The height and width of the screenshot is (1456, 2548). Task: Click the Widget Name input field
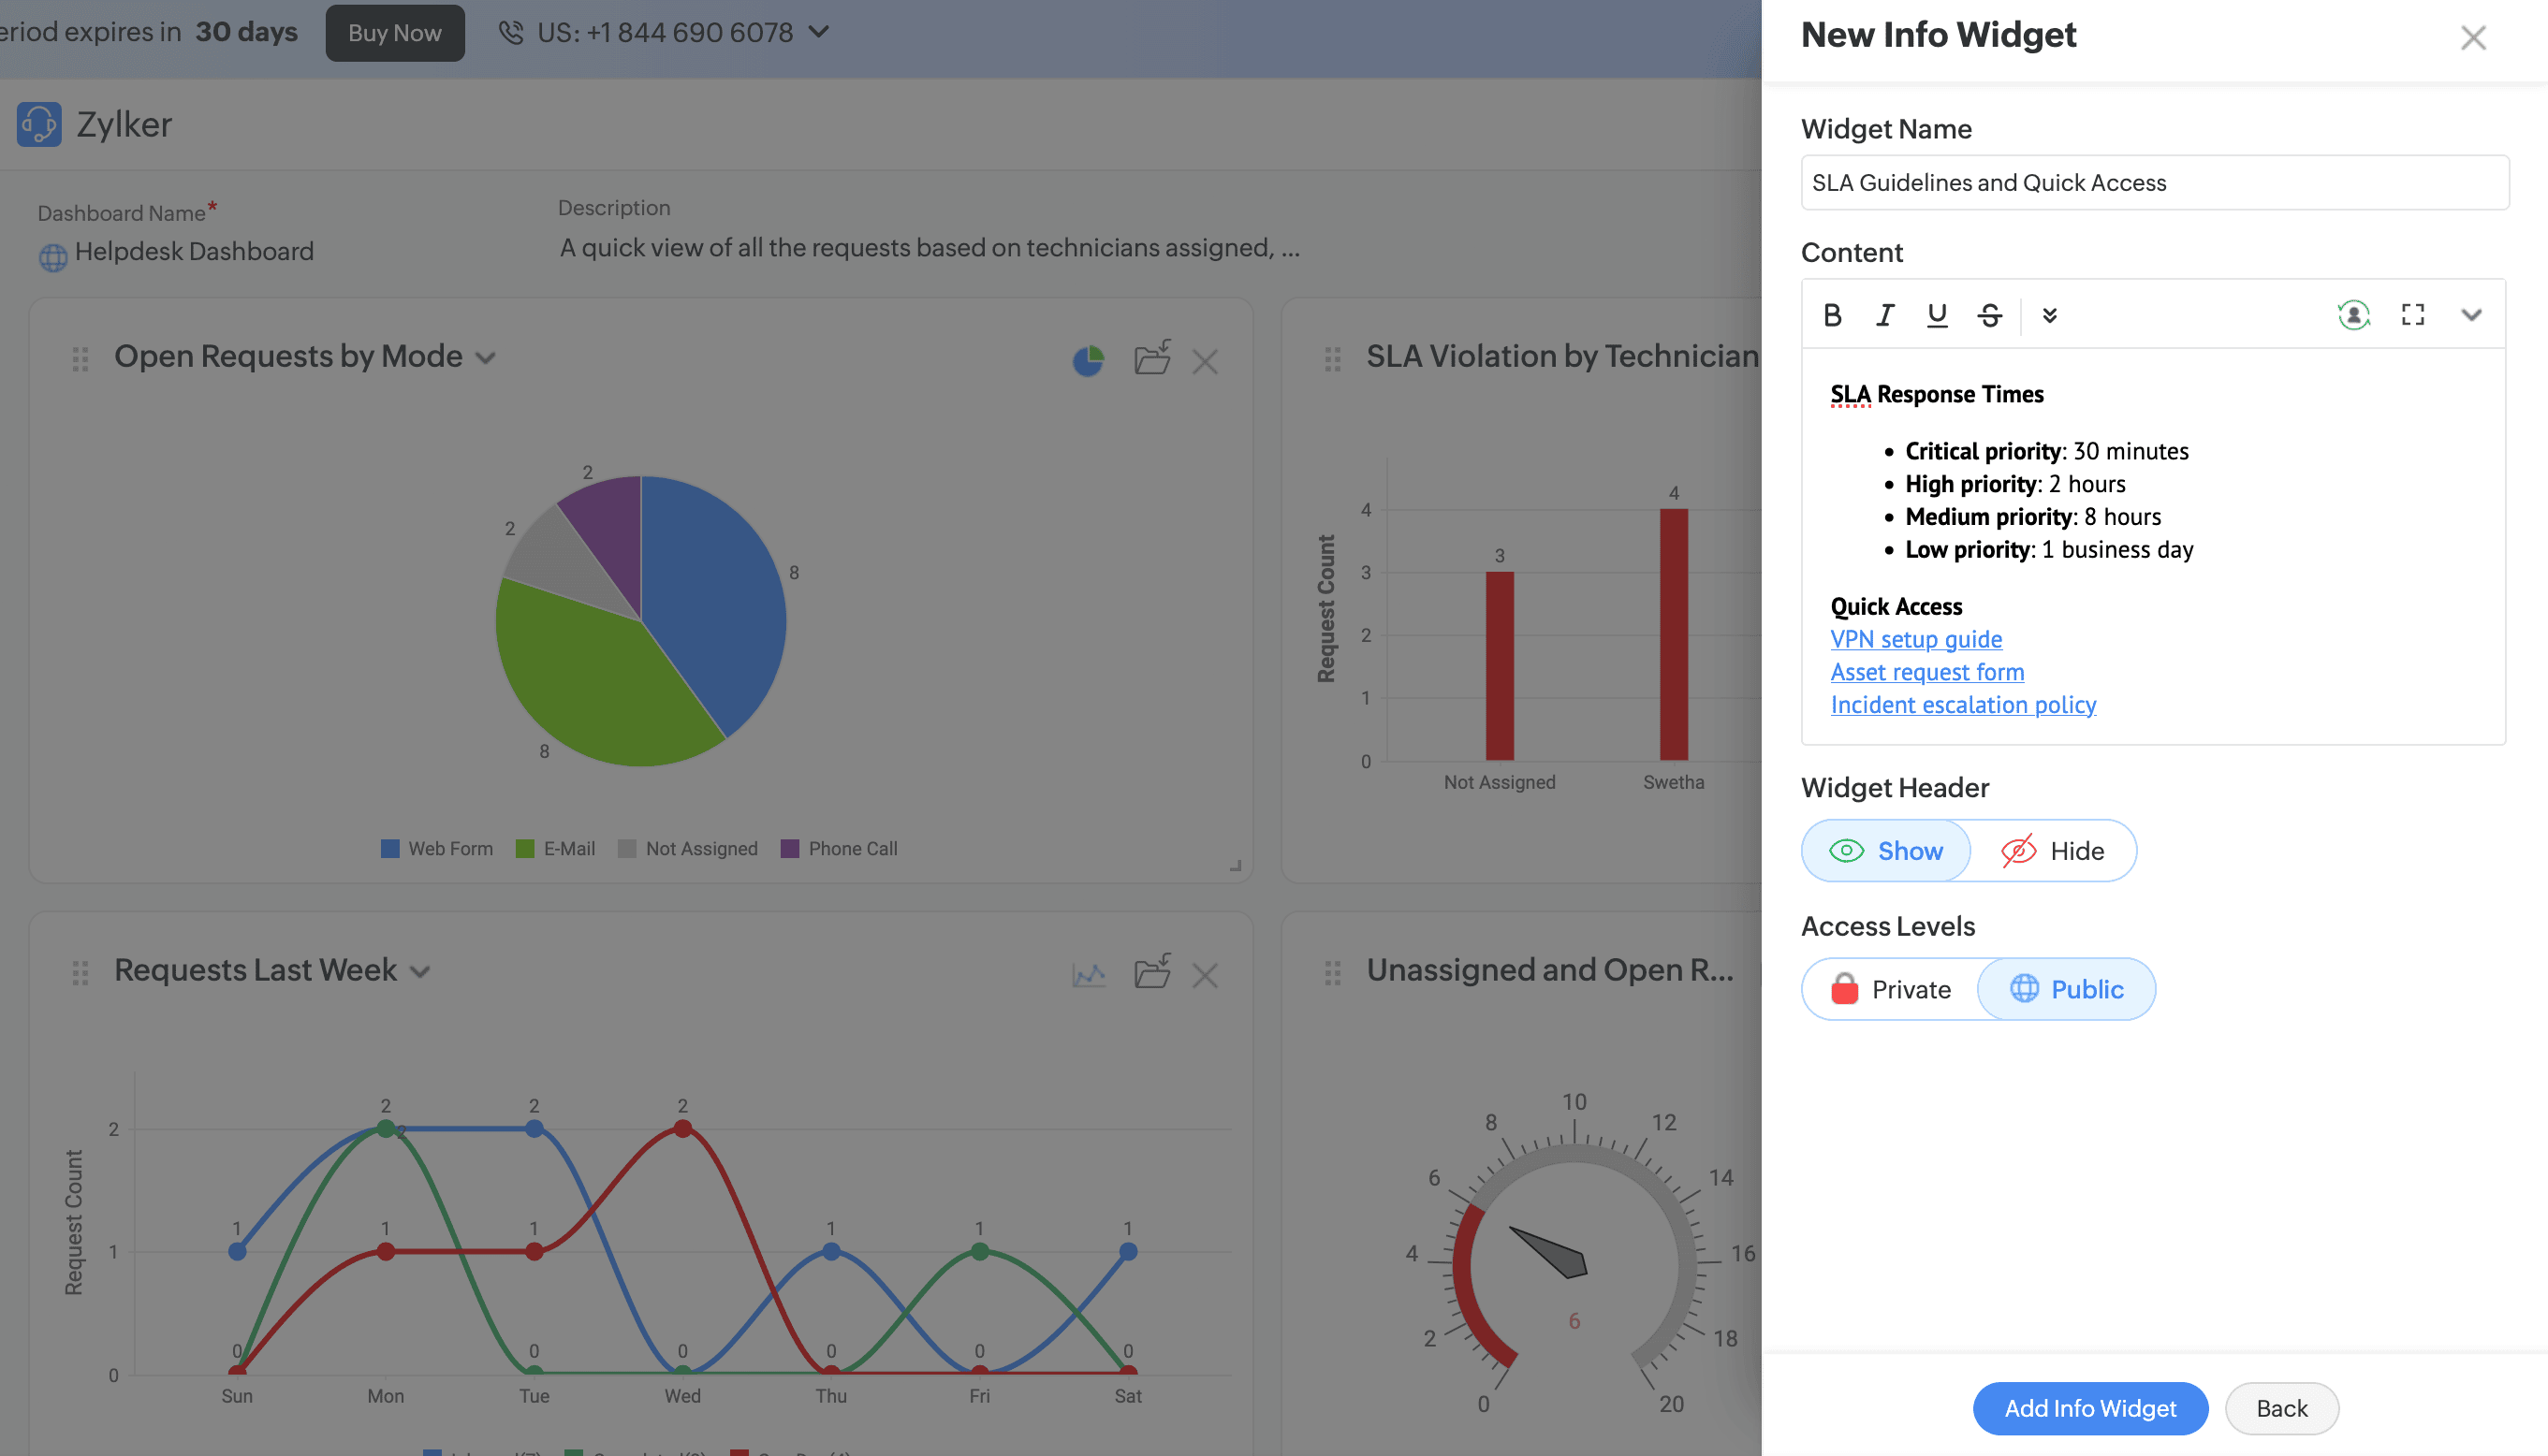pos(2154,183)
